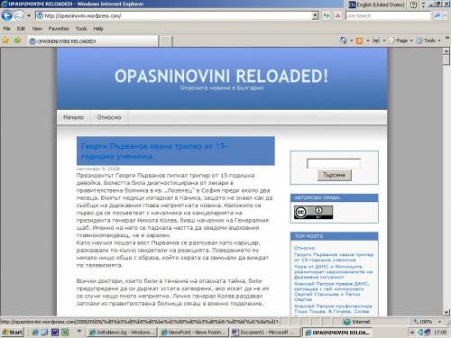Click the Home icon in command bar
Screen dimensions: 451x338
point(343,41)
